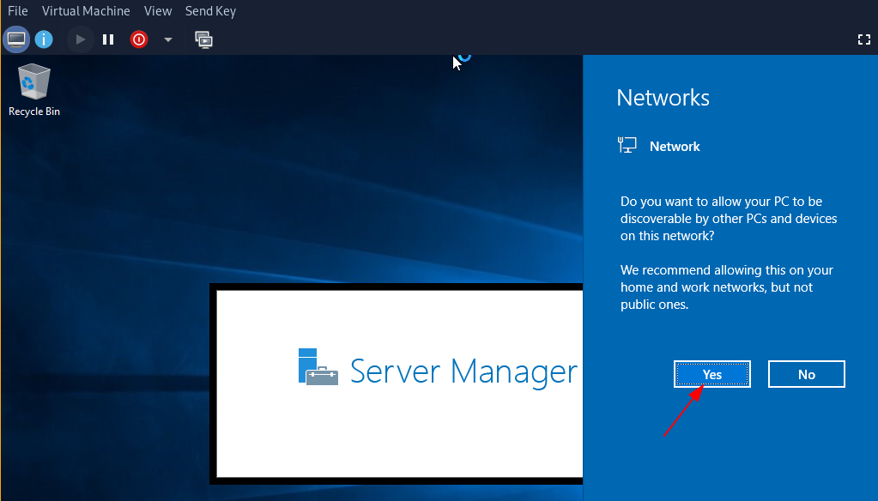Image resolution: width=878 pixels, height=501 pixels.
Task: Open the File menu
Action: (18, 11)
